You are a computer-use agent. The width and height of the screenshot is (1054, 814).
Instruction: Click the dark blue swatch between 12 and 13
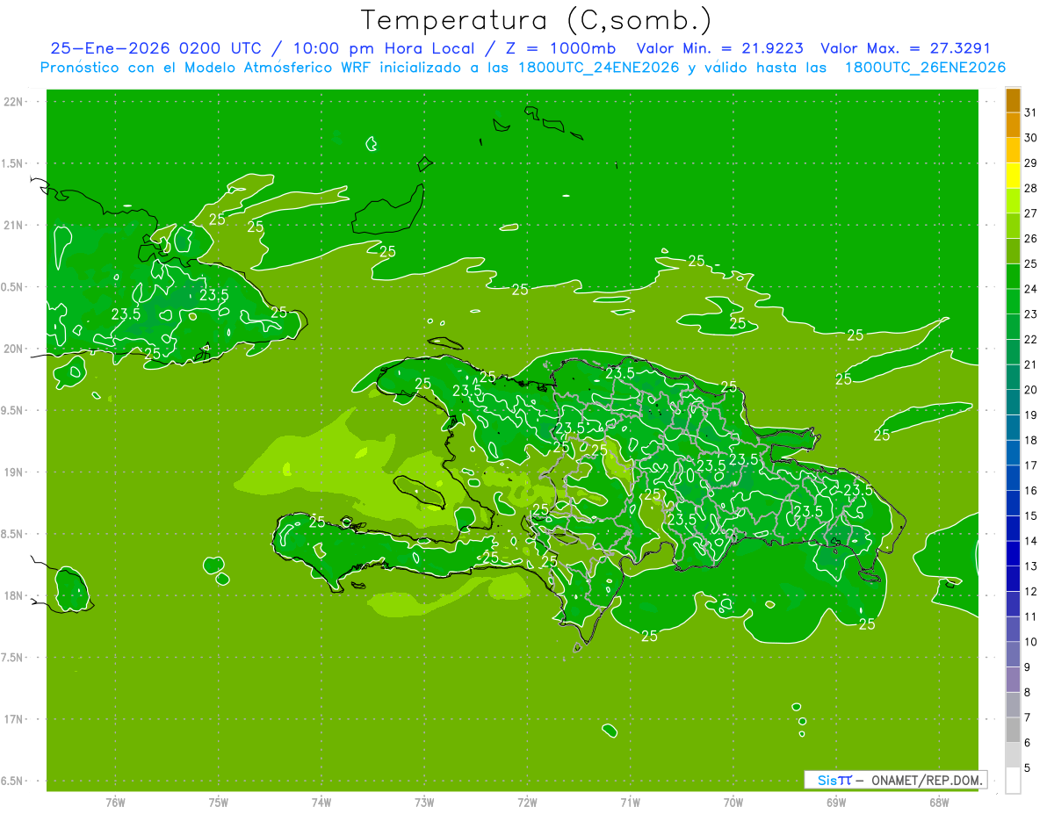coord(1013,579)
